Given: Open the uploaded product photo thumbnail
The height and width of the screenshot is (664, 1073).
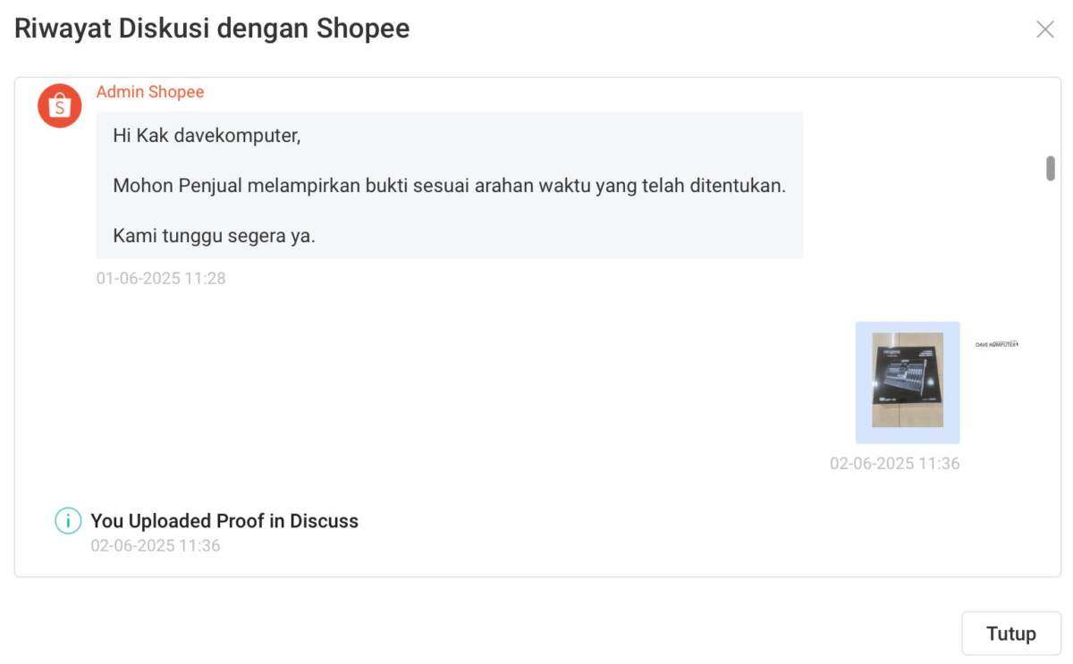Looking at the screenshot, I should [x=908, y=382].
